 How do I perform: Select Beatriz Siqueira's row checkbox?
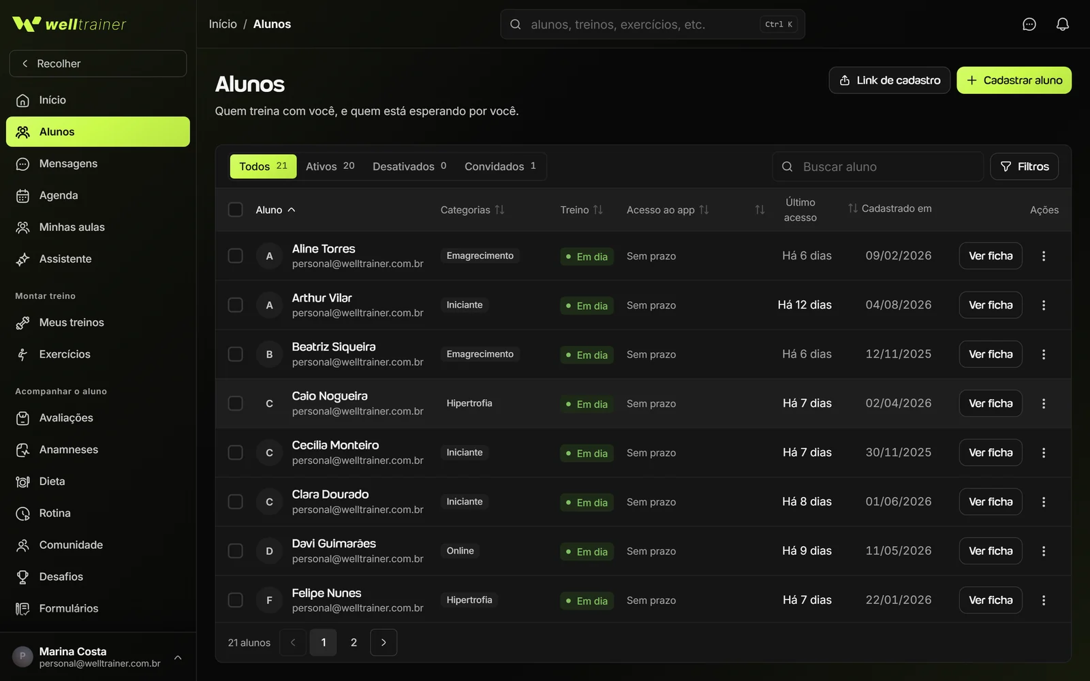(235, 354)
